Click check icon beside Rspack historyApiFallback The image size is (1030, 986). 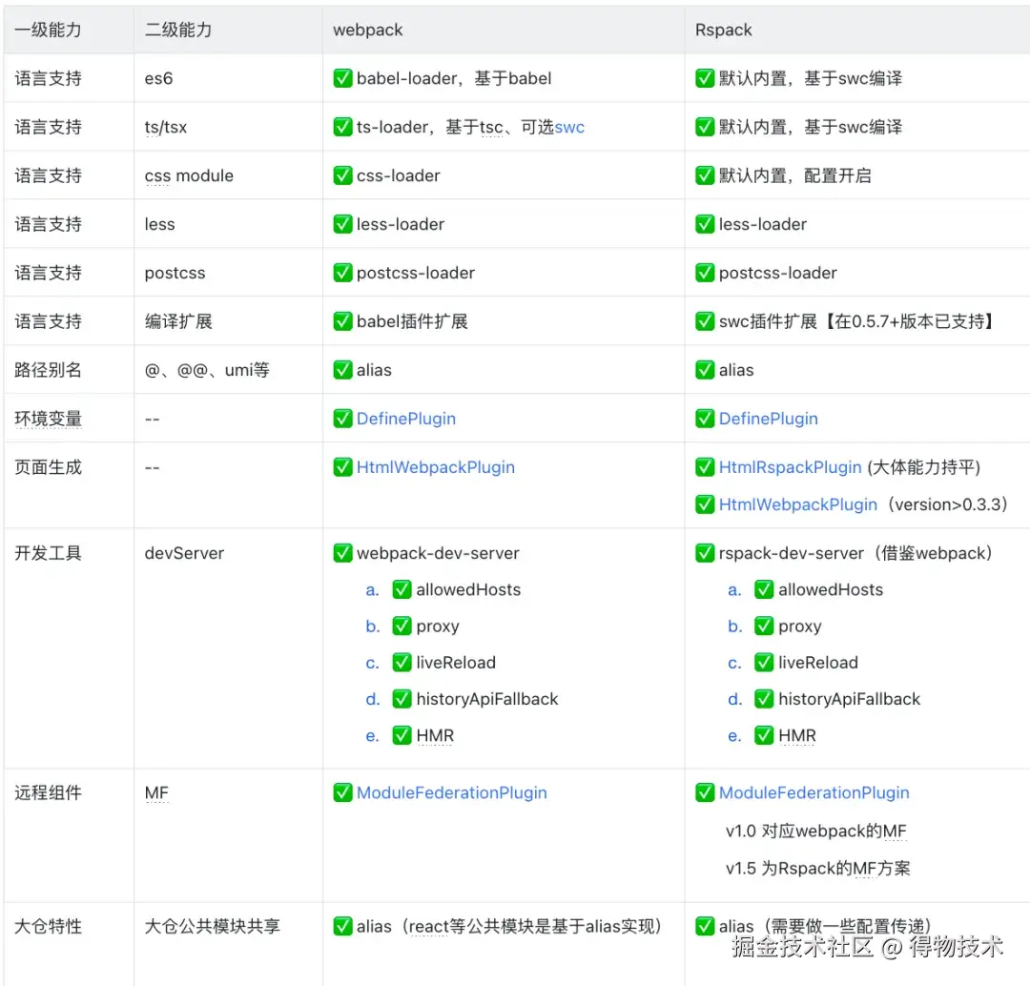pos(764,699)
